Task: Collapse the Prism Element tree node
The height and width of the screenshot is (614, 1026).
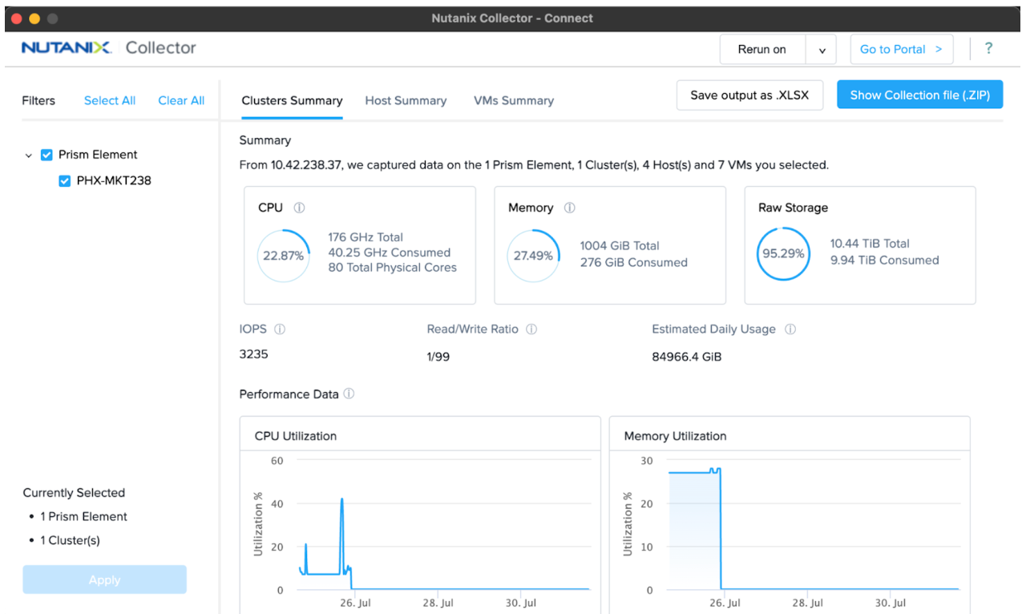Action: 29,154
